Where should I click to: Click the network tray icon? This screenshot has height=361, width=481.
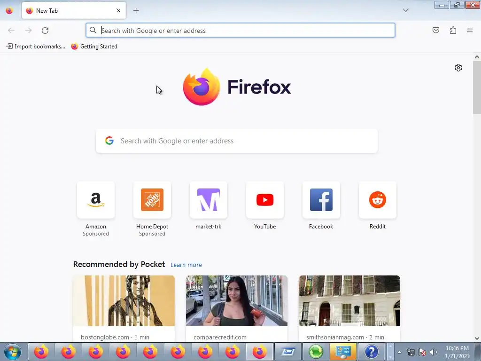point(411,352)
